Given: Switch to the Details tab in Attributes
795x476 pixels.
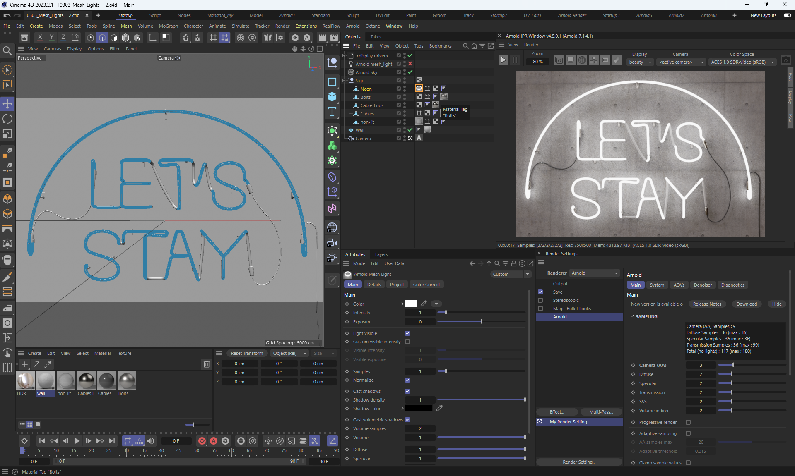Looking at the screenshot, I should [x=373, y=285].
